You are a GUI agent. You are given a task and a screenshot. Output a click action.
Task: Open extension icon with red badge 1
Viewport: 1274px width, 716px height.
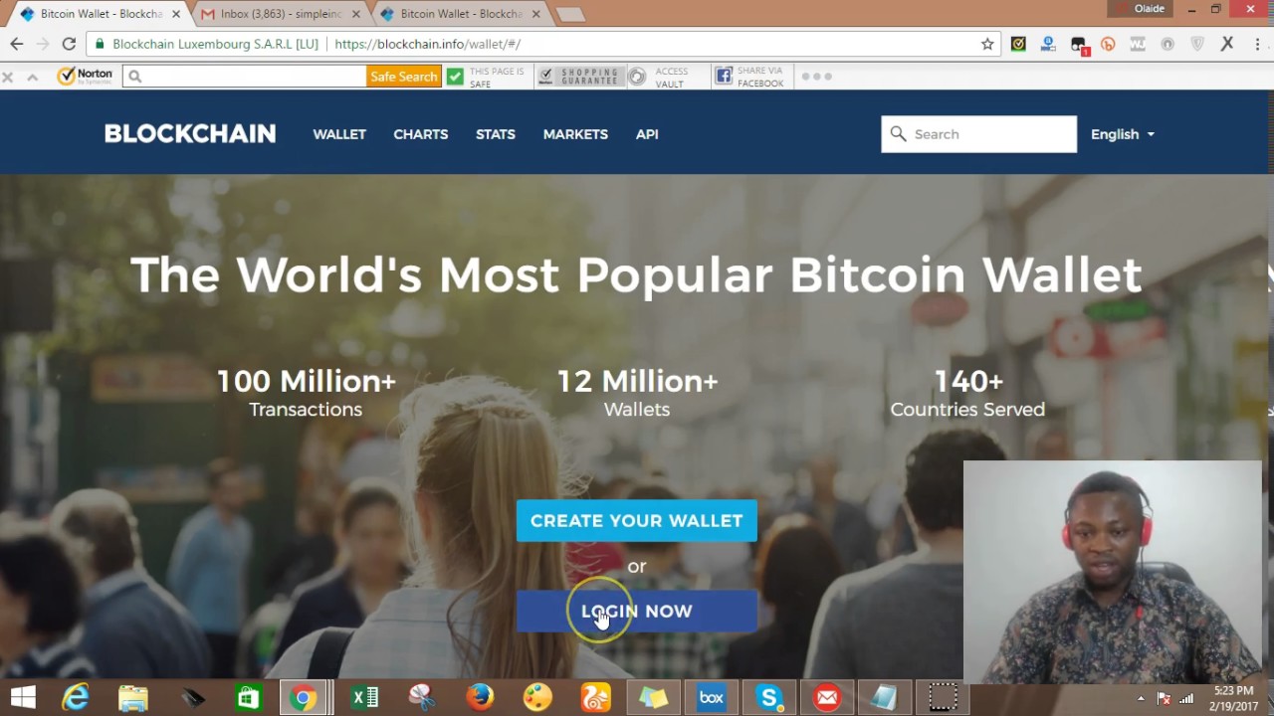[1079, 45]
